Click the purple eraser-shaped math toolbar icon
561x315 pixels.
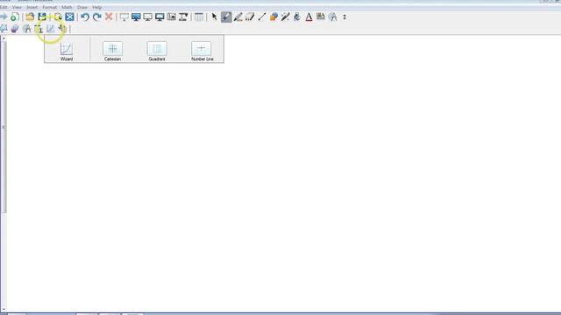coord(15,29)
